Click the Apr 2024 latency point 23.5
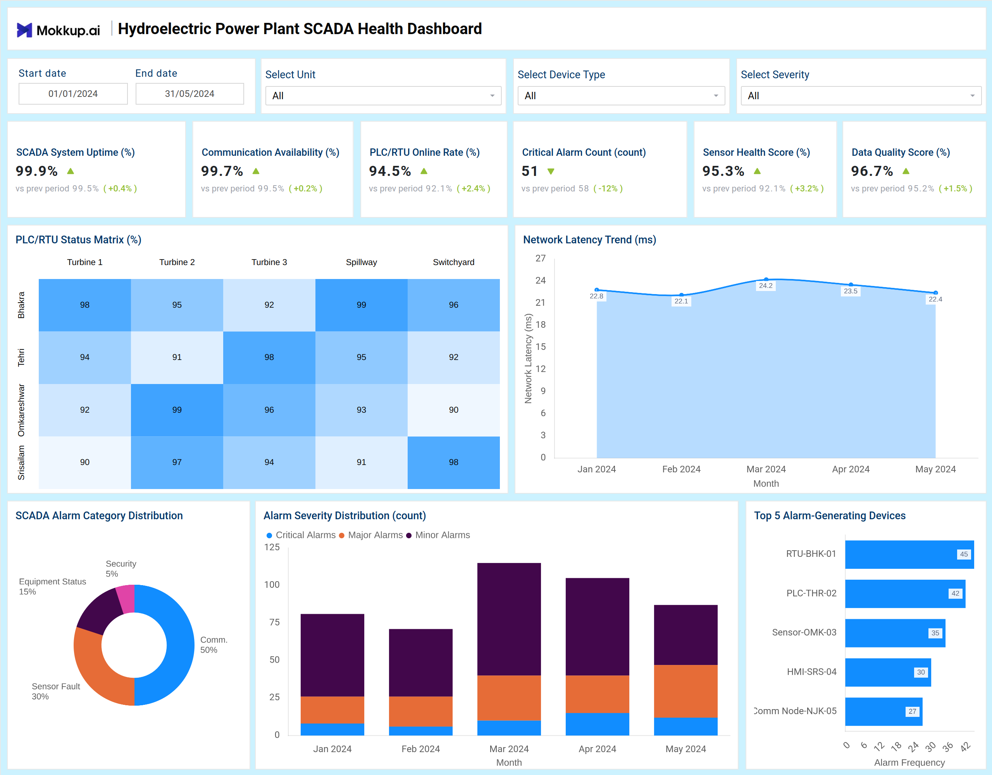992x775 pixels. coord(851,284)
